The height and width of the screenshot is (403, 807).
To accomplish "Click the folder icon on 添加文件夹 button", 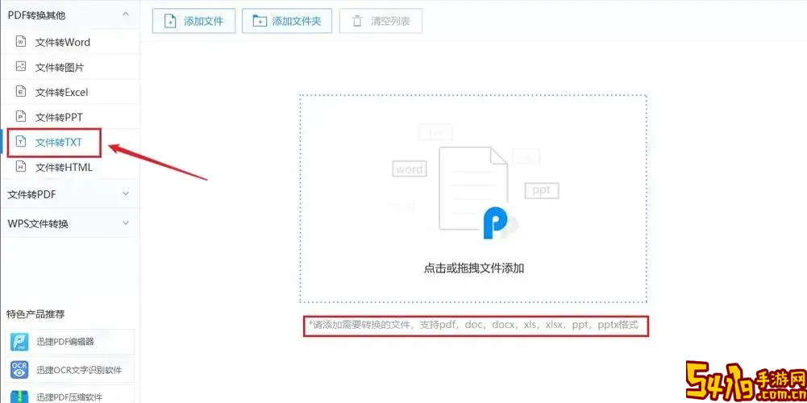I will pyautogui.click(x=260, y=21).
